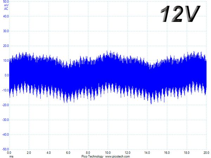This screenshot has width=211, height=158.
Task: Click the 20.0 ms time axis label
Action: 206,153
